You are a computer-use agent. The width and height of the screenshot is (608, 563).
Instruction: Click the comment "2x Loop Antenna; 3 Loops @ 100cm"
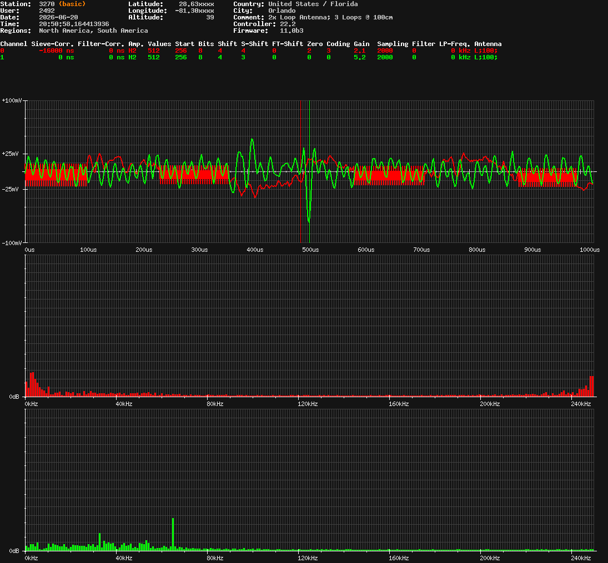pyautogui.click(x=330, y=17)
